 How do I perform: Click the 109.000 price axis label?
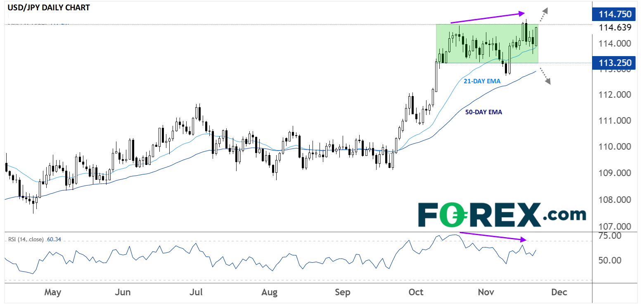615,173
